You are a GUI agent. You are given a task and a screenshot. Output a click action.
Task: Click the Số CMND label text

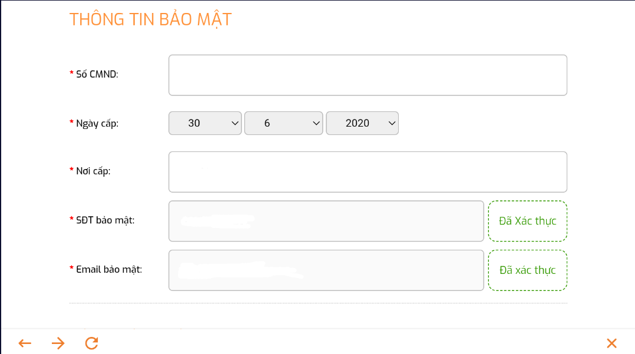coord(97,74)
